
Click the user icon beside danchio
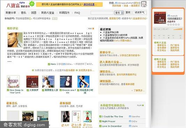[130, 116]
